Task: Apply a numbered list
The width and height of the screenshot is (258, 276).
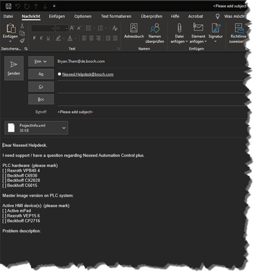Action: click(x=100, y=28)
